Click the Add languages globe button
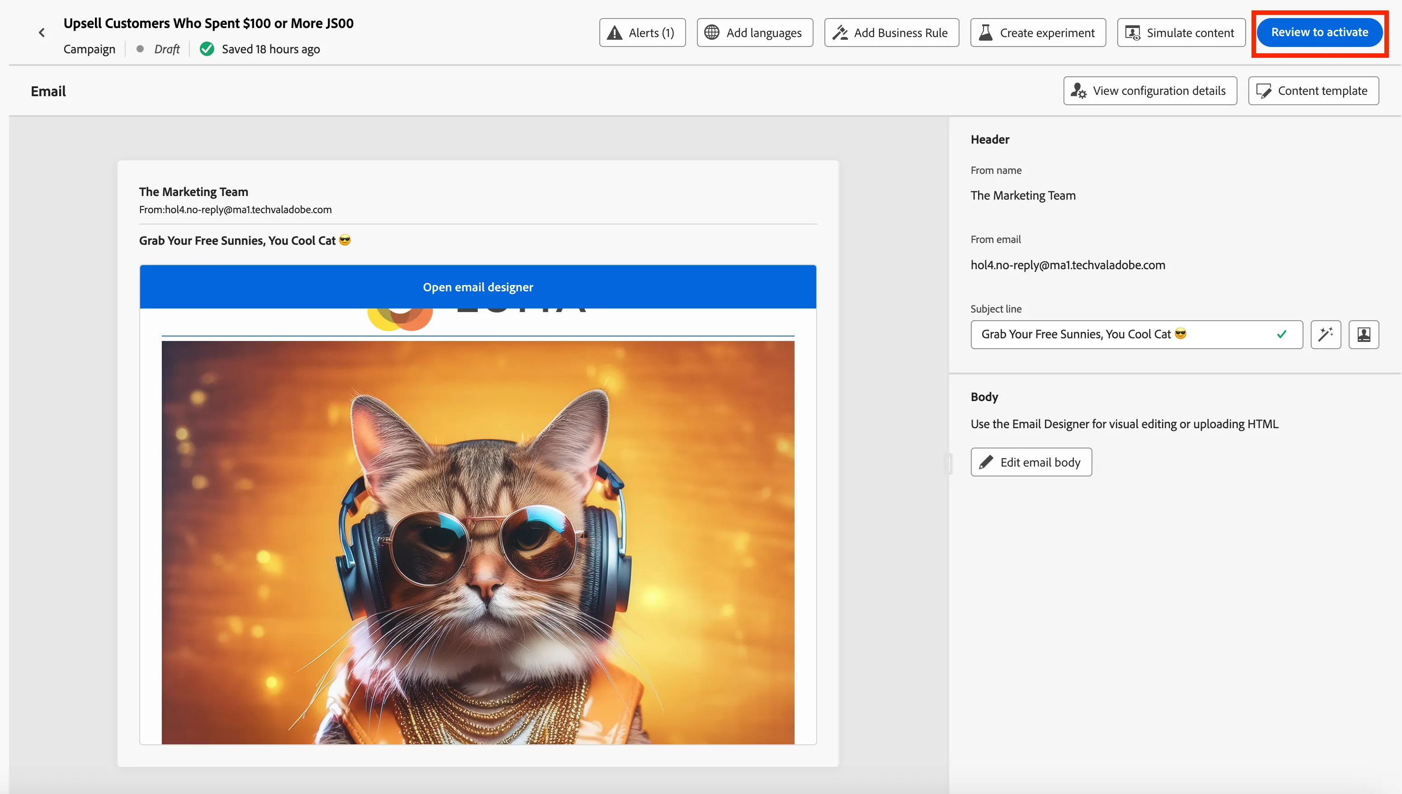Viewport: 1402px width, 794px height. (x=754, y=33)
